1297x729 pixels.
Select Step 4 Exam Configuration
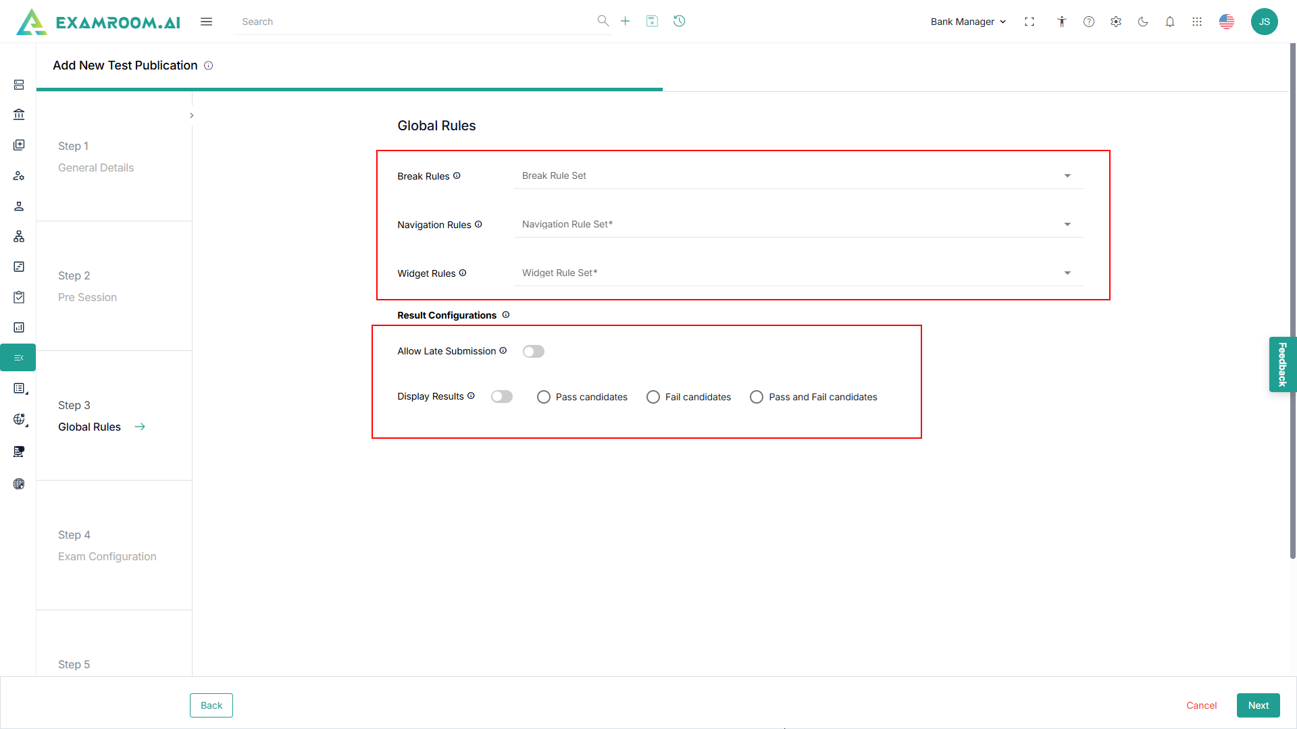click(107, 556)
